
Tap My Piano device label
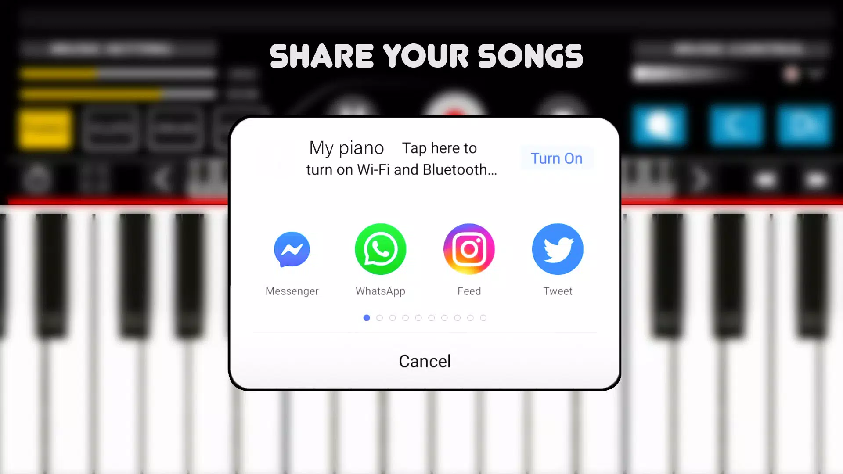click(x=346, y=147)
